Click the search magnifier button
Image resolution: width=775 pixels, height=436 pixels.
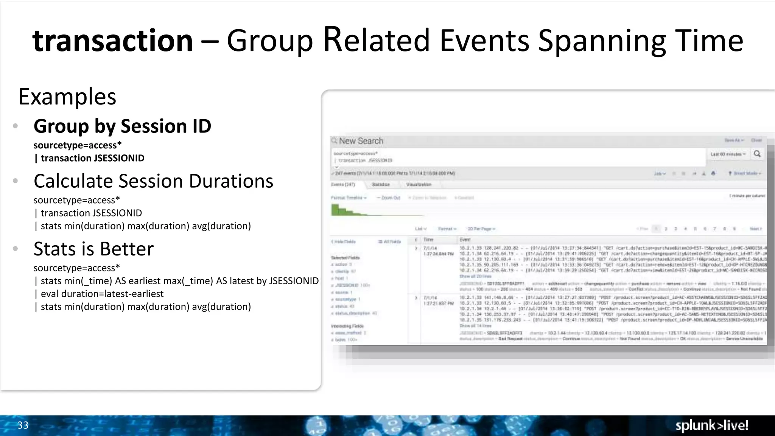757,154
